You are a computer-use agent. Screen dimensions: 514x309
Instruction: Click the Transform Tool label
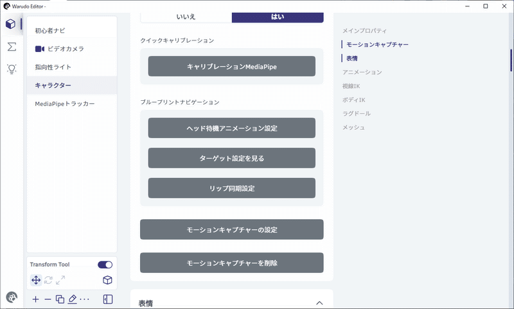pos(50,265)
